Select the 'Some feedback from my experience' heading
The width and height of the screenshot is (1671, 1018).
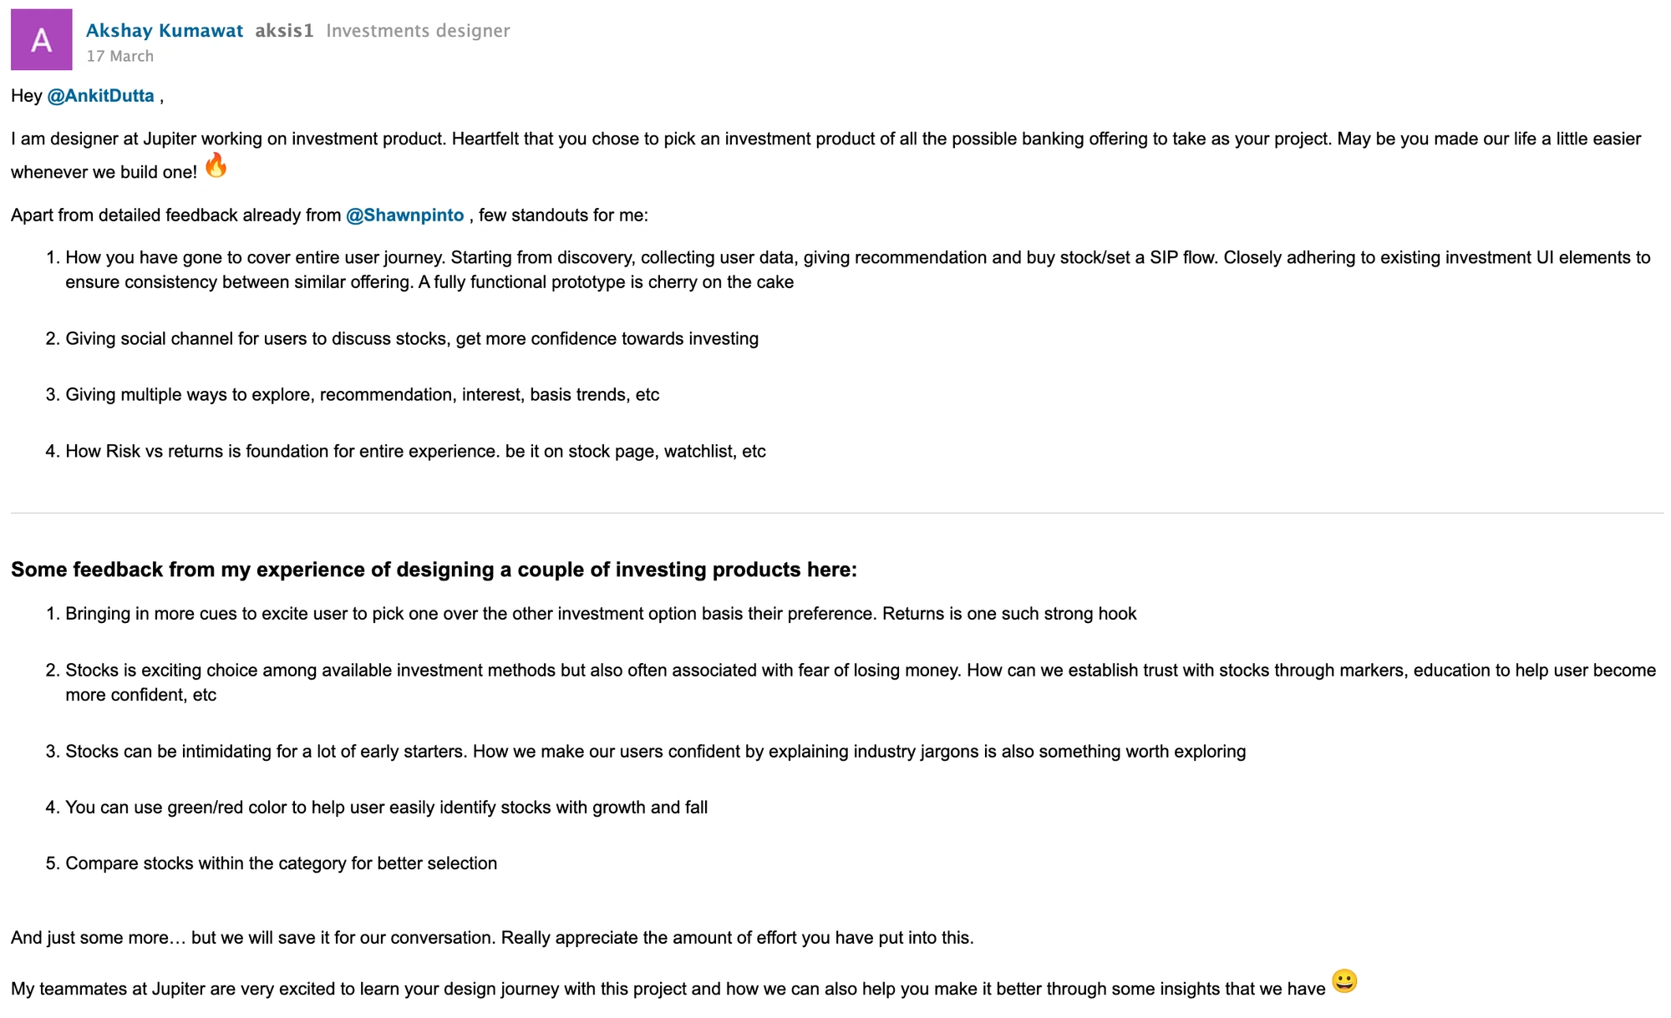click(x=434, y=570)
